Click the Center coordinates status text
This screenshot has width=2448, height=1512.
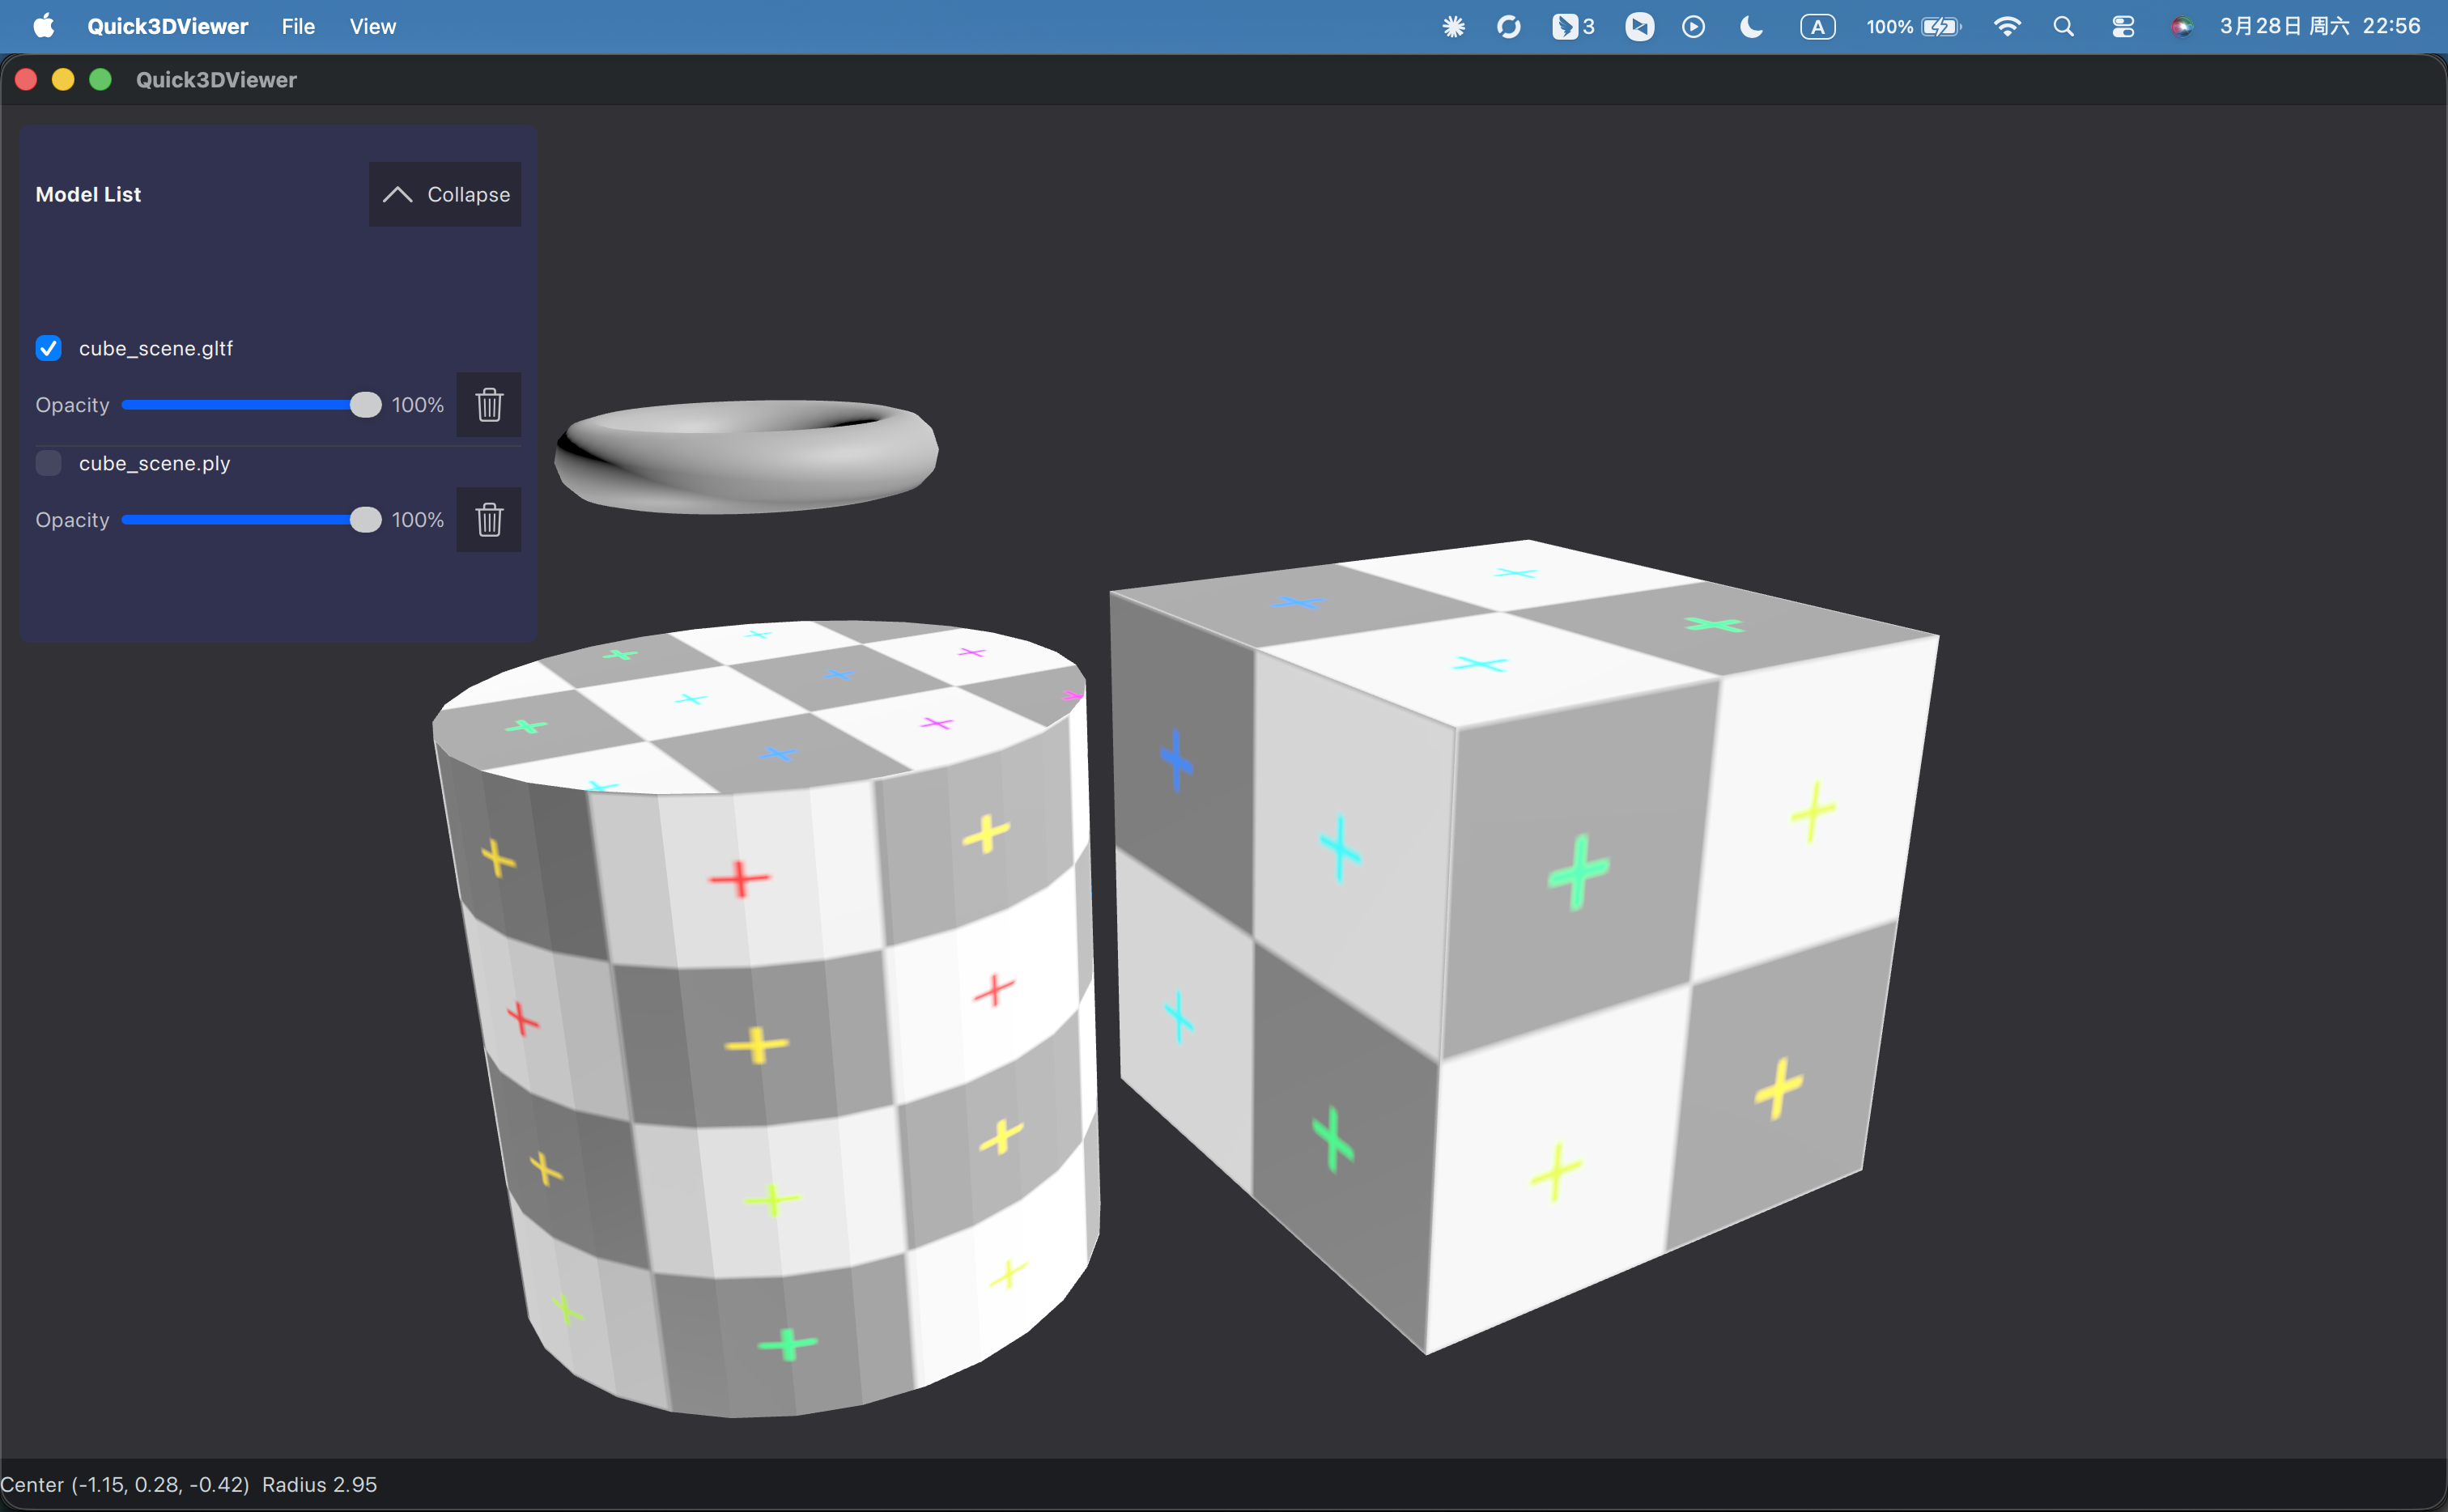pos(125,1484)
